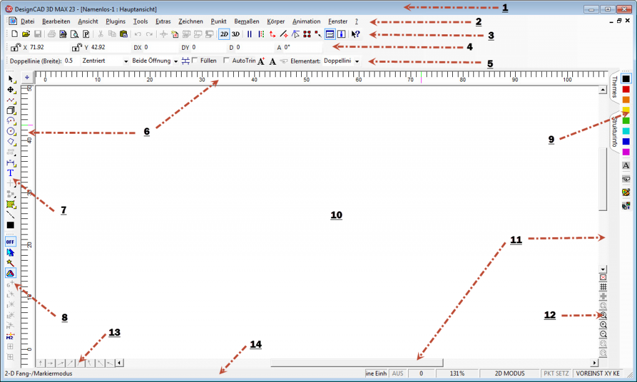The image size is (637, 382).
Task: Click the grid display icon
Action: click(x=603, y=287)
